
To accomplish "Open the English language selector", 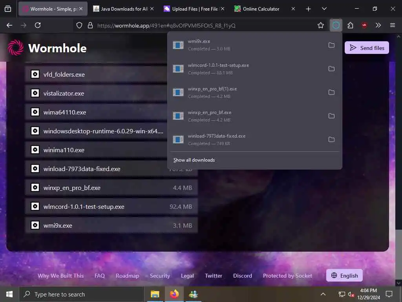I will click(344, 275).
